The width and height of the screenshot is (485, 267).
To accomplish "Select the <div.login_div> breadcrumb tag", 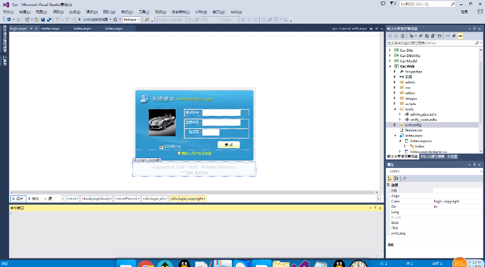I will click(x=155, y=199).
